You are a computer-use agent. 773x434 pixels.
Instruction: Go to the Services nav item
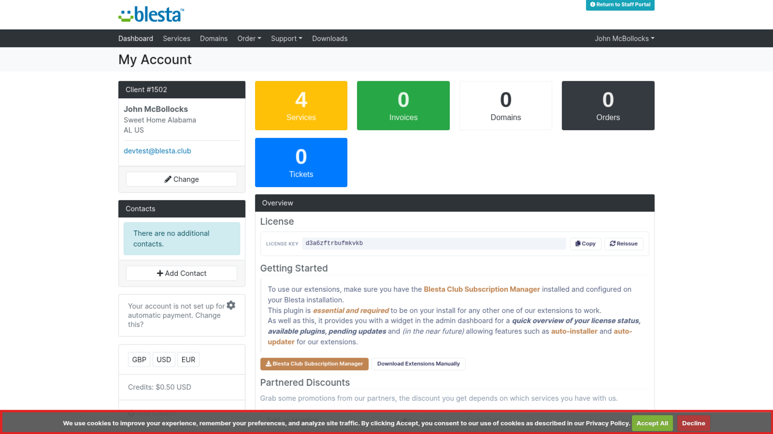176,39
